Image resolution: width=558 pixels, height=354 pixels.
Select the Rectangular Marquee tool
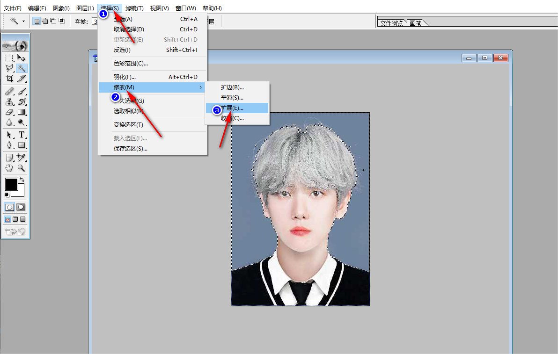click(x=10, y=58)
